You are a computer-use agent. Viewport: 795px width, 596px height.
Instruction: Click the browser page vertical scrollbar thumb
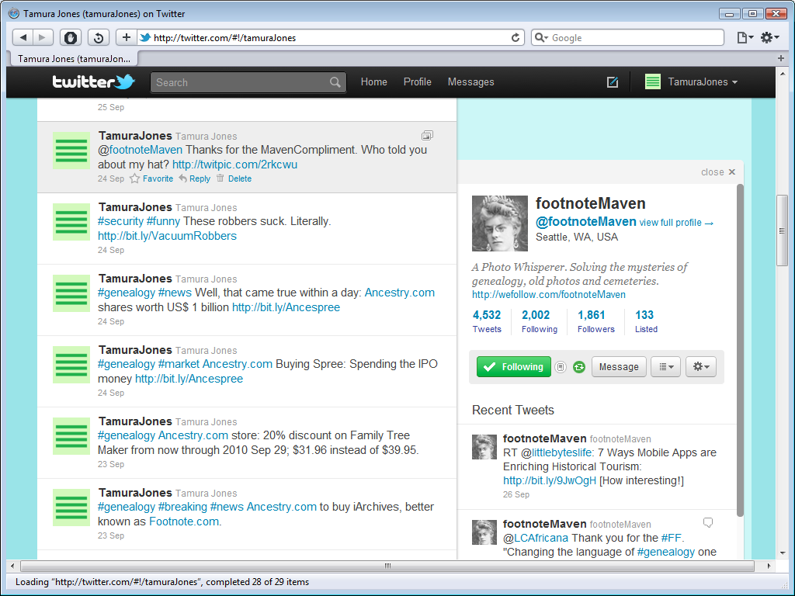coord(782,230)
